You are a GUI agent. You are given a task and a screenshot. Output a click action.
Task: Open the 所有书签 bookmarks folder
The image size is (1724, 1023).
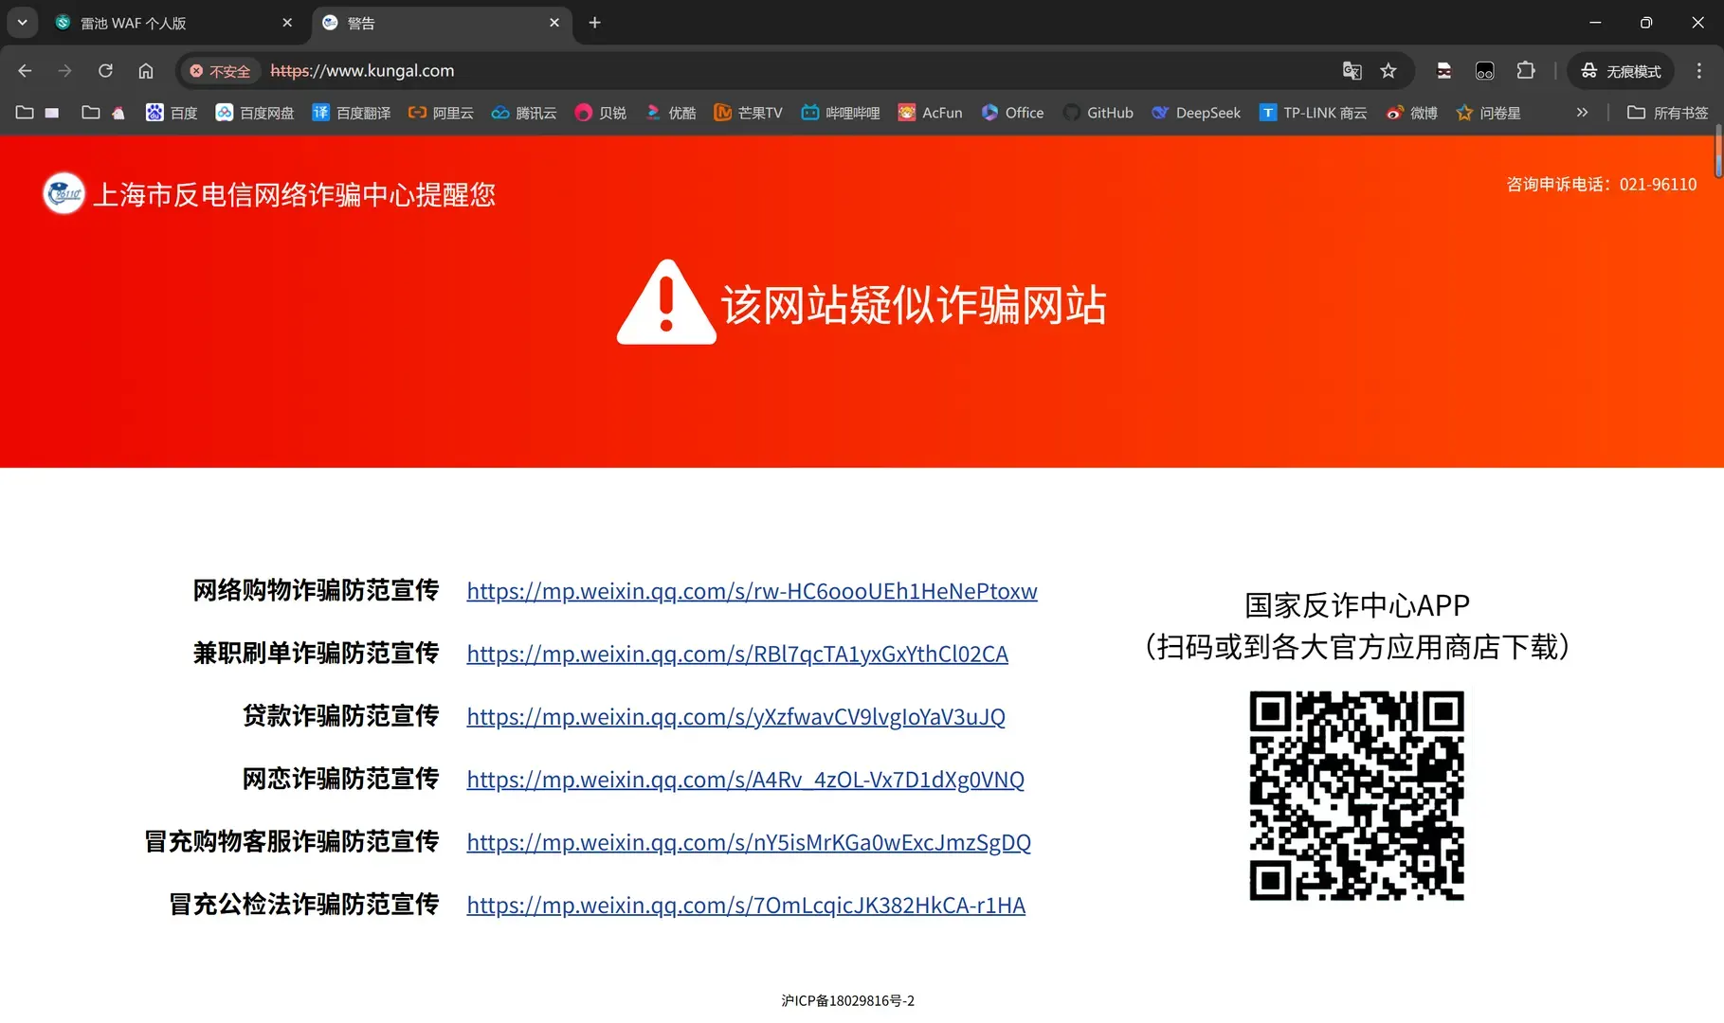tap(1667, 113)
